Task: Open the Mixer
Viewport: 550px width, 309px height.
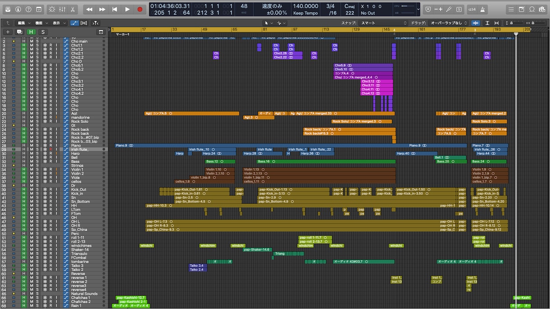Action: [x=63, y=9]
